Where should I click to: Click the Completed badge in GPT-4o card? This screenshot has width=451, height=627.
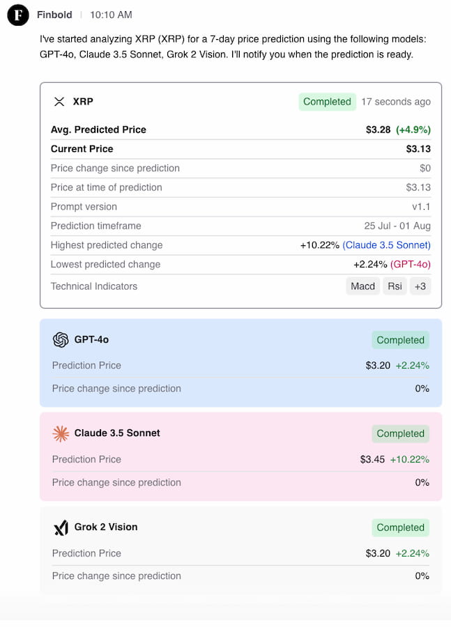400,340
